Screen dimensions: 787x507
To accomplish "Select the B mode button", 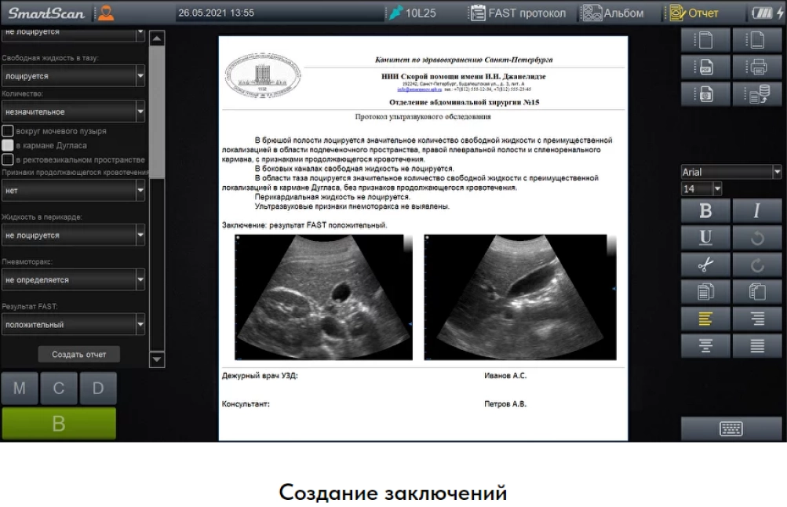I will click(x=59, y=424).
